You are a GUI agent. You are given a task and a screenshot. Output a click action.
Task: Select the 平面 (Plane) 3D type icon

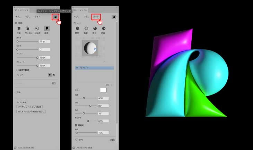click(x=19, y=28)
